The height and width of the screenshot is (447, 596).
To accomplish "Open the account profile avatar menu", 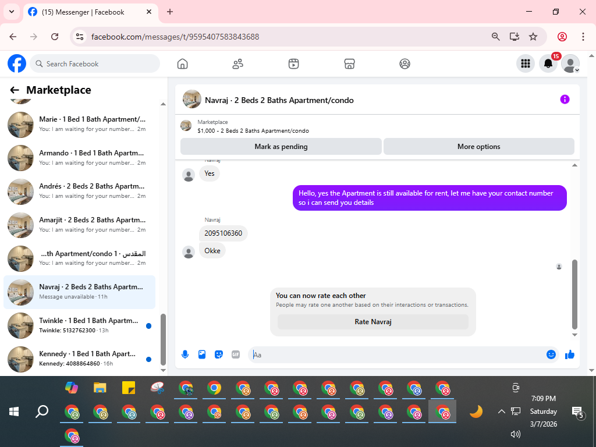I will point(570,63).
